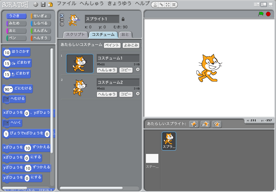
Task: Open the 90 direction dropdown arrow
Action: 11,89
